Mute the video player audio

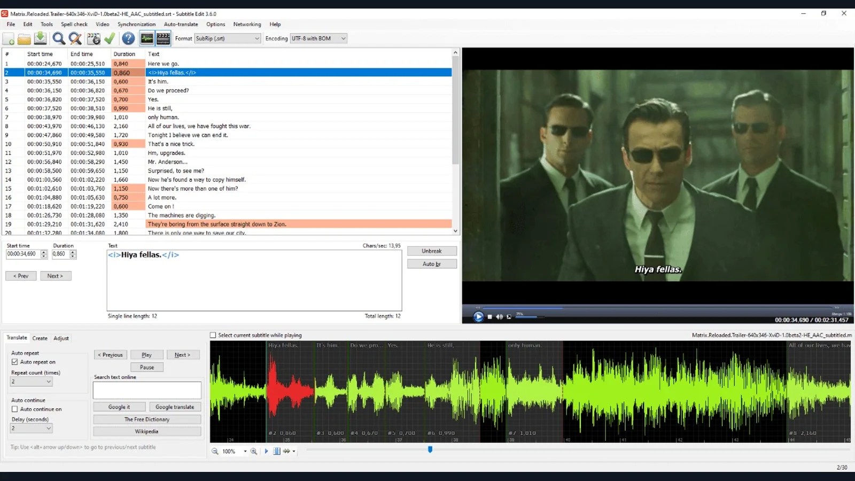[x=499, y=317]
